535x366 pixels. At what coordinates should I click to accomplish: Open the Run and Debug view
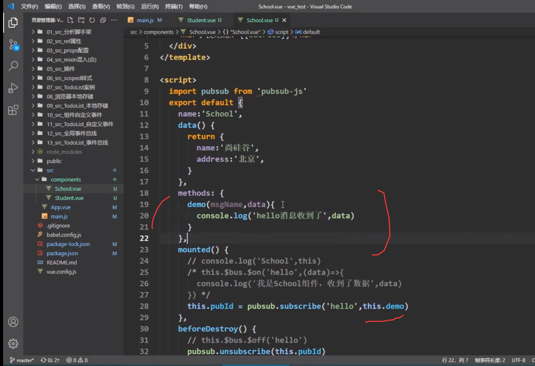point(13,88)
